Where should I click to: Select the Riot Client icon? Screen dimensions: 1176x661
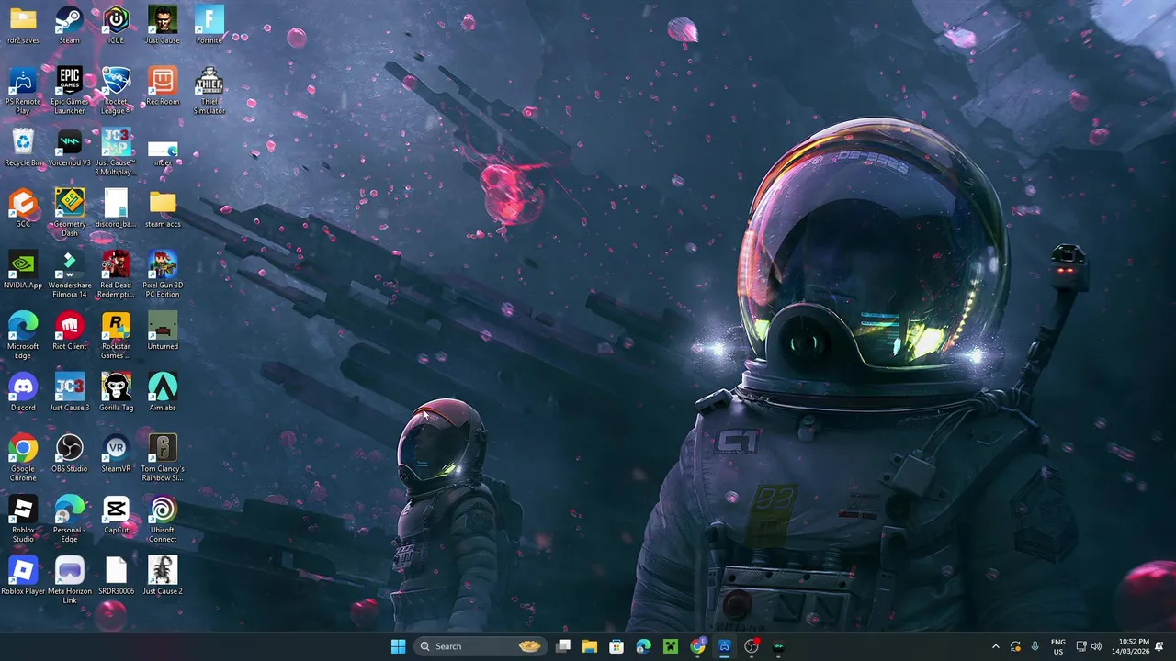click(69, 331)
